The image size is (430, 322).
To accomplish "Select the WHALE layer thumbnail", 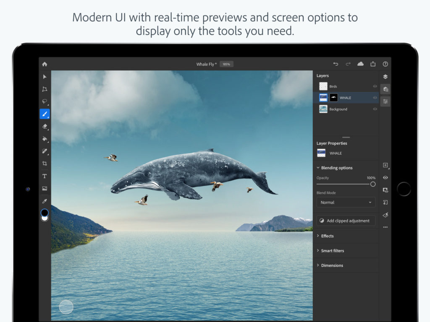I will click(323, 97).
